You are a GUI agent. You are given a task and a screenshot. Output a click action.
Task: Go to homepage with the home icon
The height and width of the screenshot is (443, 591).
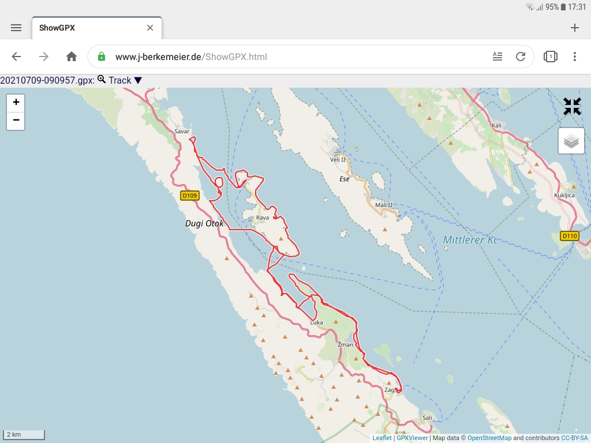click(x=70, y=57)
